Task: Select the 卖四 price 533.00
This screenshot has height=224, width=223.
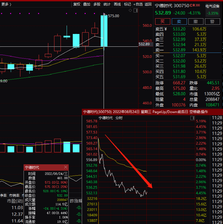Action: 179,34
